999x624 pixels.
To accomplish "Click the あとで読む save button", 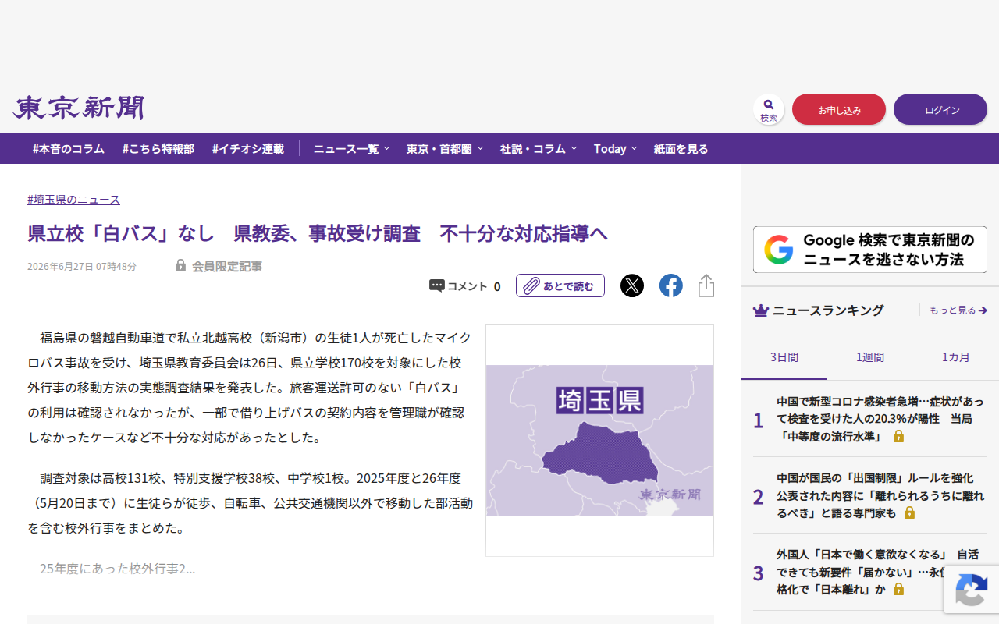I will click(560, 285).
